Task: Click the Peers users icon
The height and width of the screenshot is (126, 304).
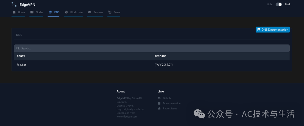Action: pos(110,12)
